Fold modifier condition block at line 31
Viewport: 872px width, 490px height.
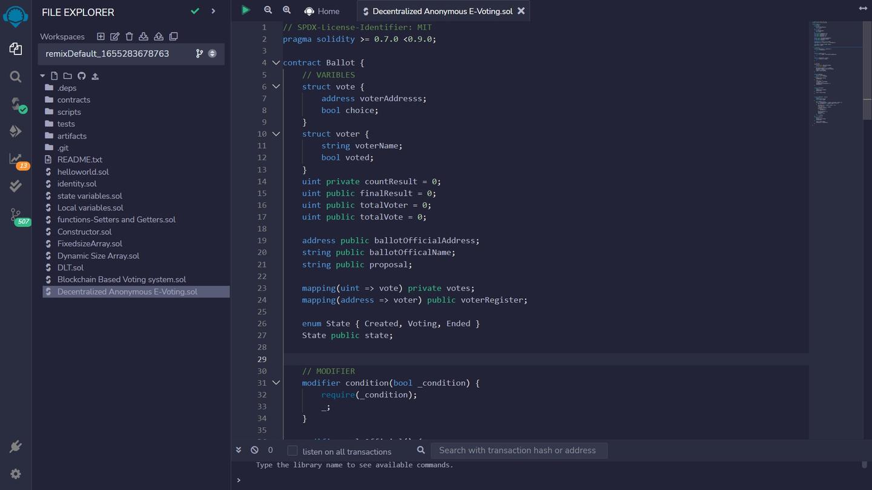click(x=276, y=383)
